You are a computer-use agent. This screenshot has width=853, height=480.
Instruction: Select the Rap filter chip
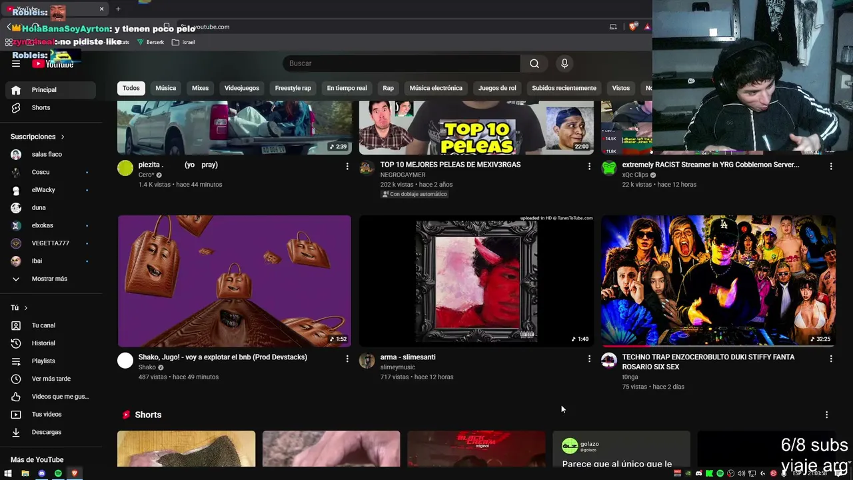[389, 88]
